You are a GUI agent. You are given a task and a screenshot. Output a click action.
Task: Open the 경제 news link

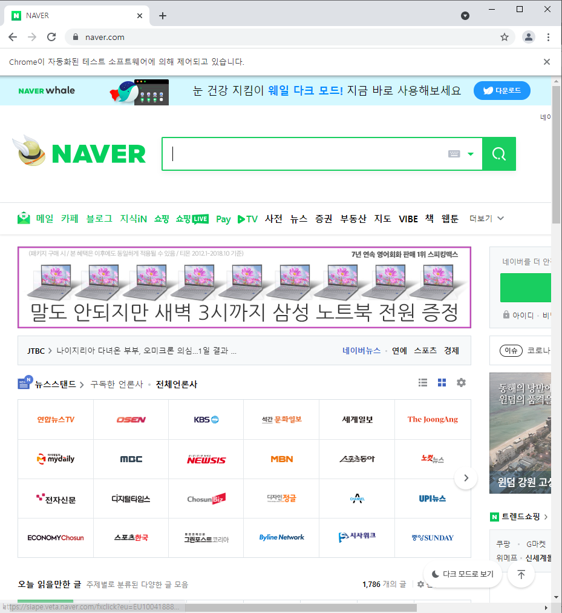(451, 351)
